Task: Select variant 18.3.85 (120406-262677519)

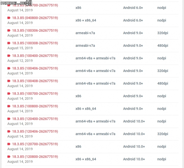Action: (35, 131)
